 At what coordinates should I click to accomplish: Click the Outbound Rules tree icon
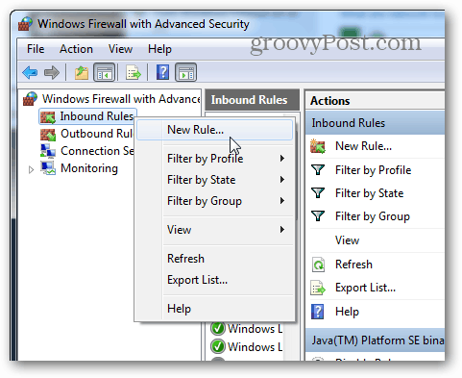(48, 134)
